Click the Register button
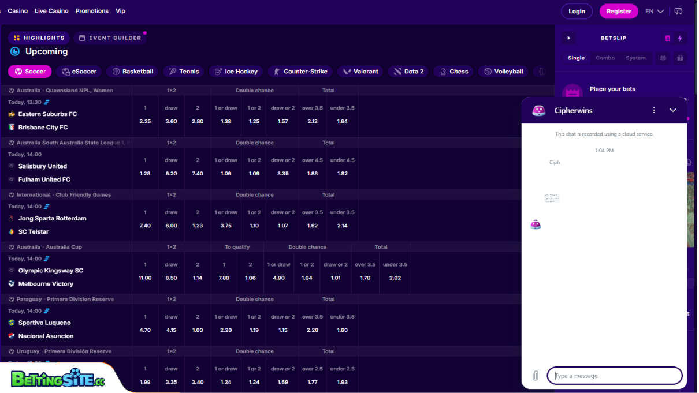 click(x=618, y=11)
